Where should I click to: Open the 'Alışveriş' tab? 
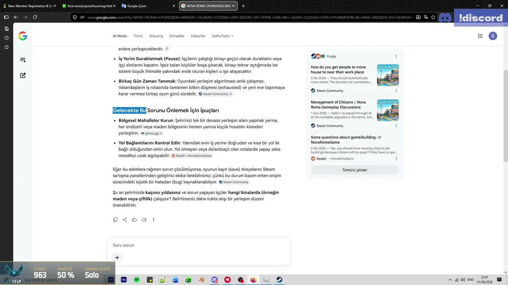156,36
